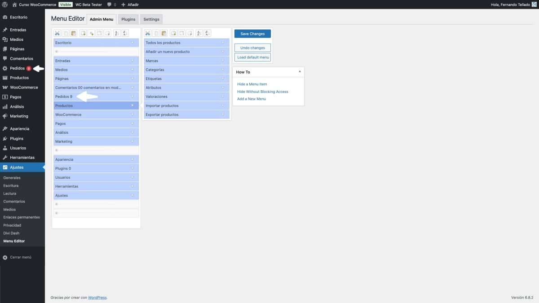Copy selected submenu item in the submenu toolbar

click(x=156, y=33)
